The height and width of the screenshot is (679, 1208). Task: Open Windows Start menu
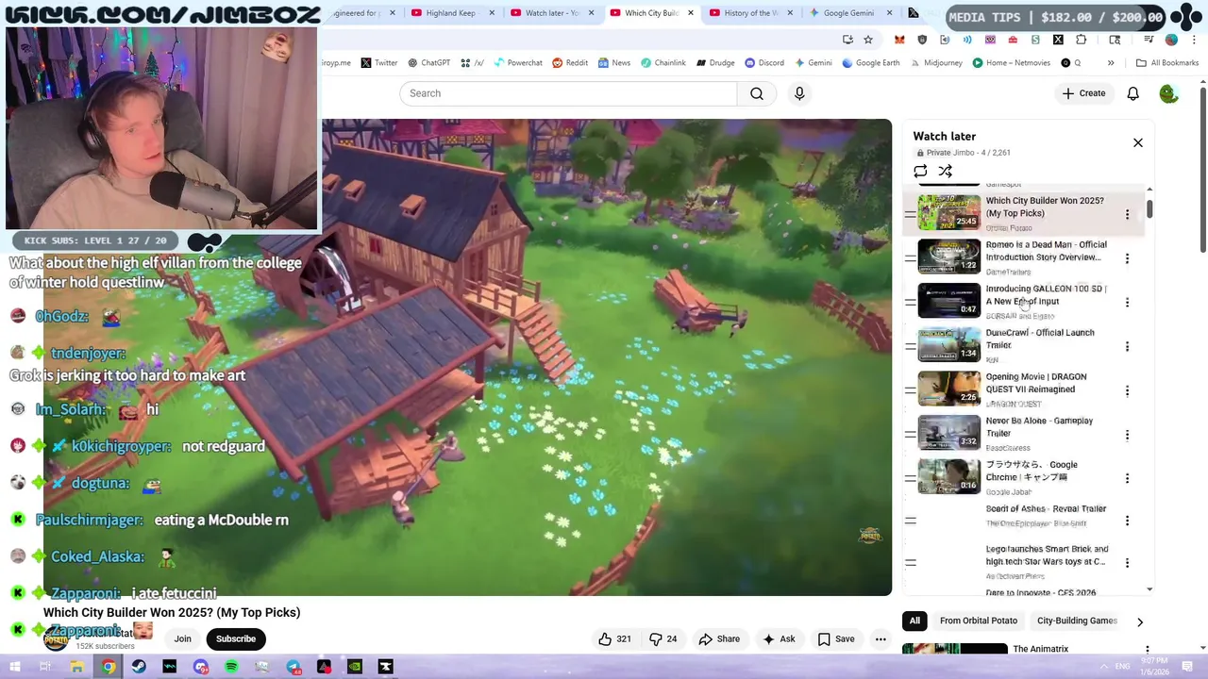[14, 667]
